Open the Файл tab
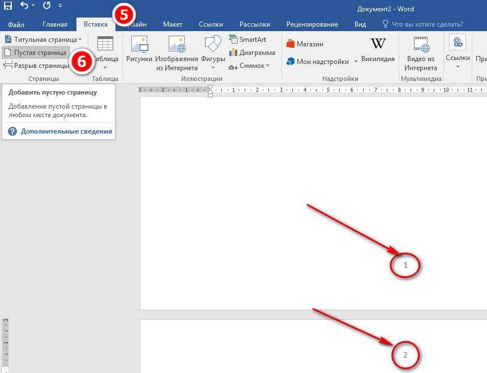 point(16,24)
